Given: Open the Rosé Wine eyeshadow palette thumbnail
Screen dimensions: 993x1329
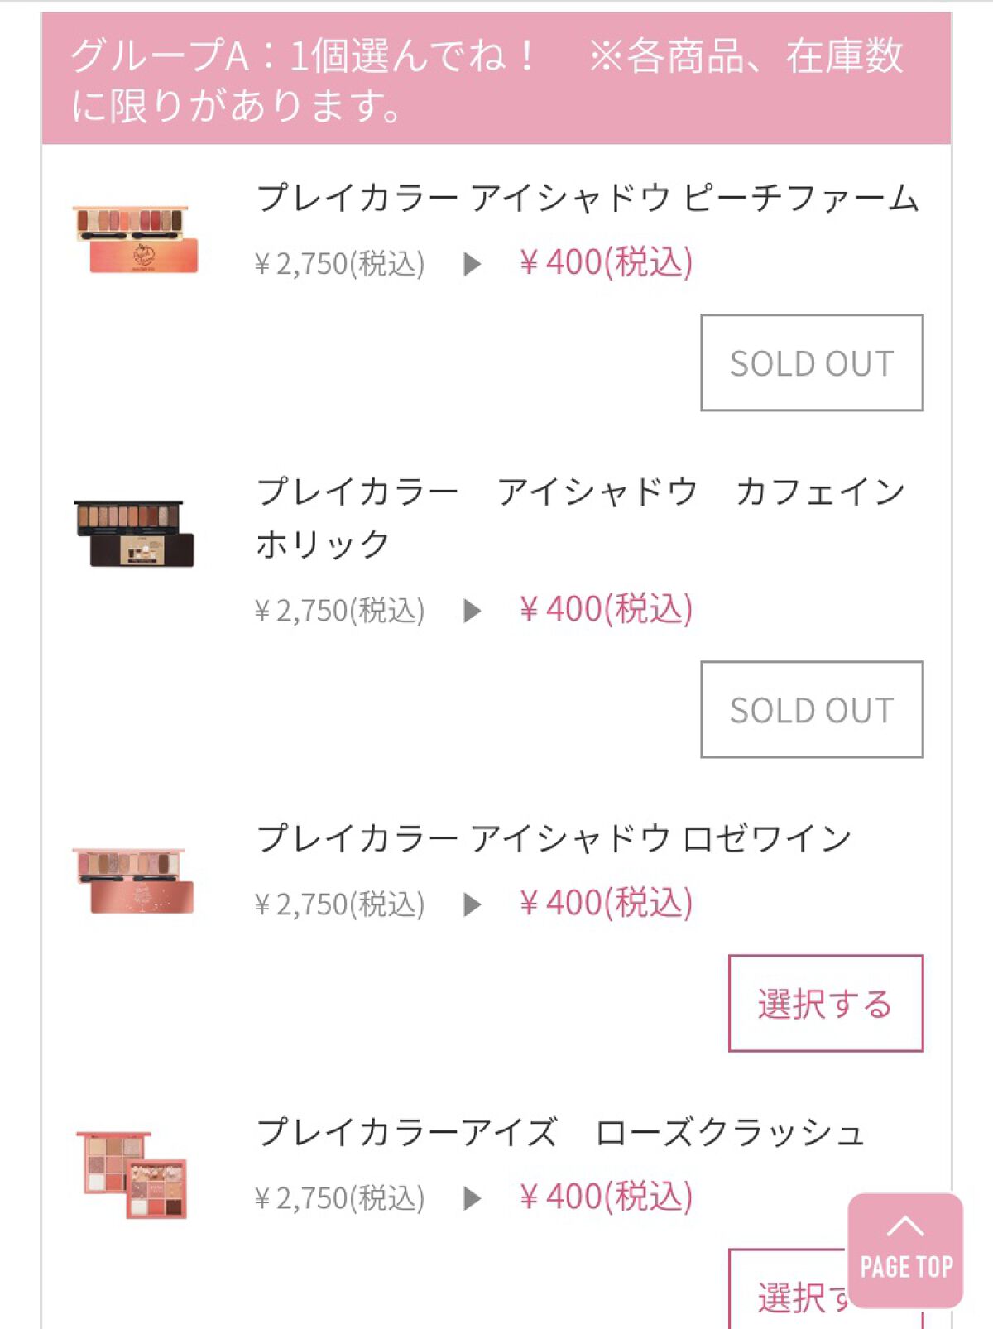Looking at the screenshot, I should click(x=134, y=880).
